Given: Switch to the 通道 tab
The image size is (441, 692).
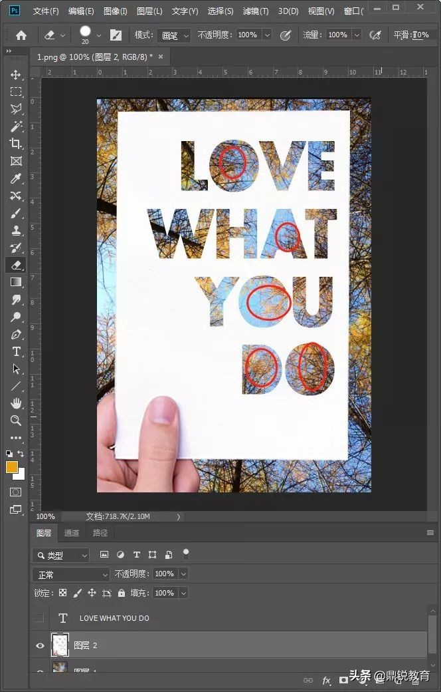Looking at the screenshot, I should [x=72, y=533].
